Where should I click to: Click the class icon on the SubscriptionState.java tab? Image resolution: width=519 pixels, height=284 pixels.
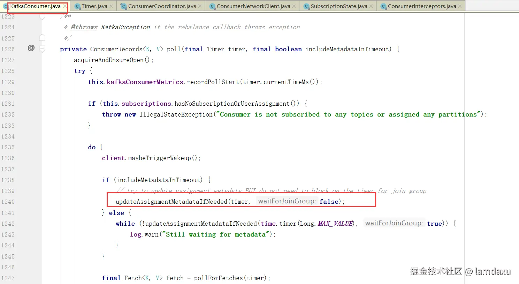(x=307, y=6)
